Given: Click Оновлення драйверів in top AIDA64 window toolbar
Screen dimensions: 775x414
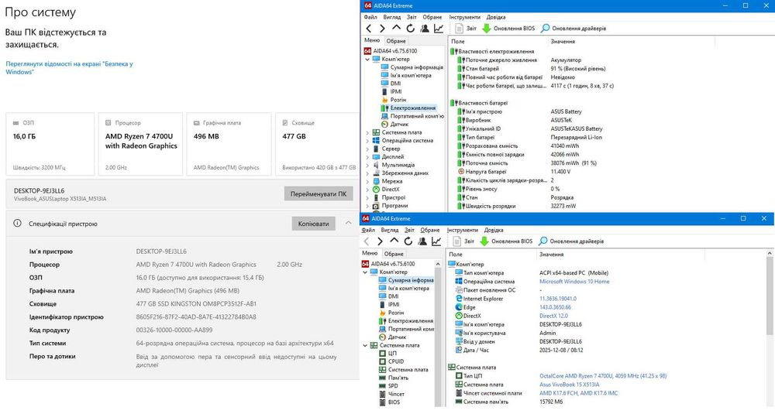Looking at the screenshot, I should 573,29.
